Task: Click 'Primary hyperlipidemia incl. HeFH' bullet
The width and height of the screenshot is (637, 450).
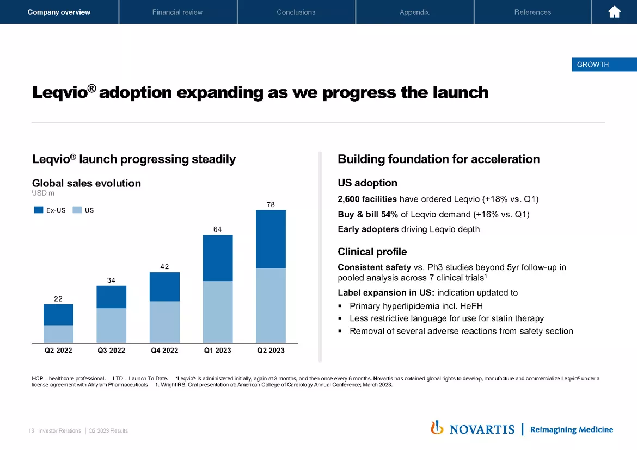Action: click(416, 306)
